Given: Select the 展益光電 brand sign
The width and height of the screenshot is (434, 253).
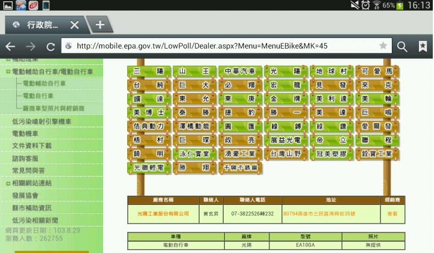Looking at the screenshot, I should (x=286, y=140).
